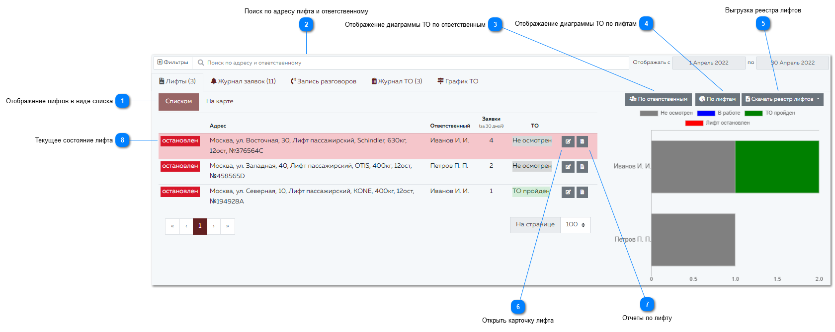Show lifts as a list with Списком
Viewport: 835px width, 332px height.
click(178, 102)
